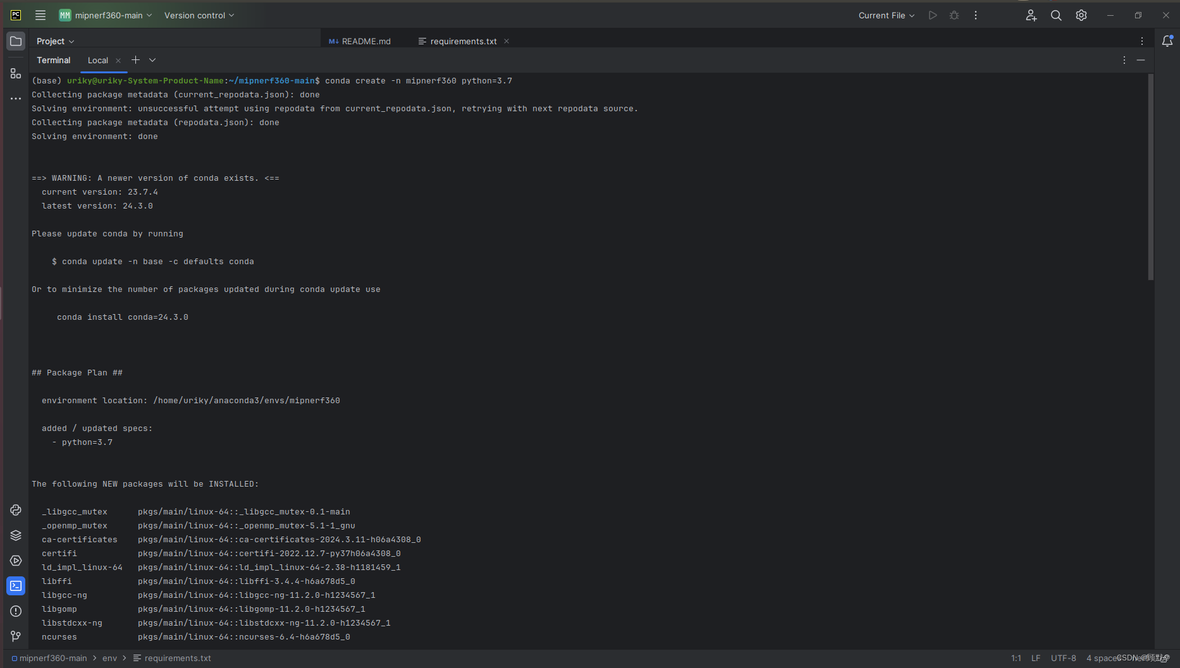The width and height of the screenshot is (1180, 668).
Task: Open the Python Packages tool window
Action: pyautogui.click(x=15, y=535)
